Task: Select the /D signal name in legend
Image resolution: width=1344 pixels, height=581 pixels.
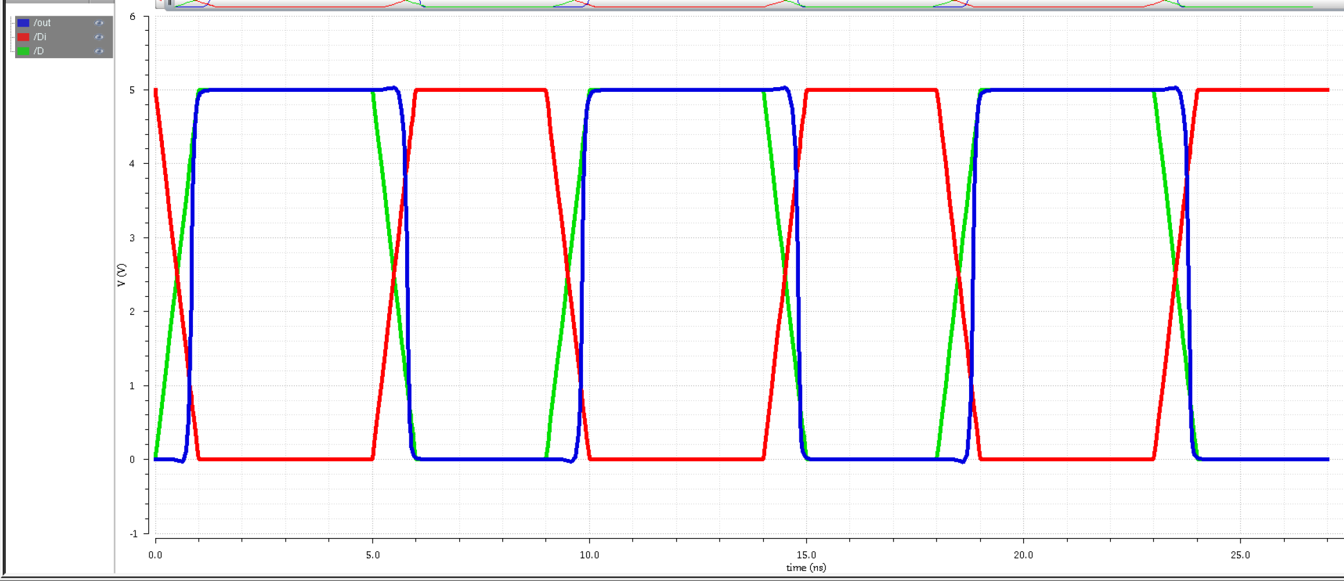Action: click(39, 51)
